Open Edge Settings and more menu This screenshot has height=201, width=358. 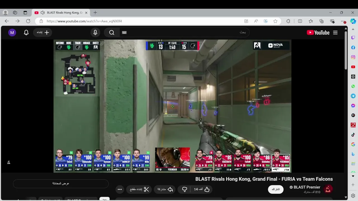click(343, 21)
